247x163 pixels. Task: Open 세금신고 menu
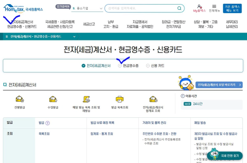89,24
